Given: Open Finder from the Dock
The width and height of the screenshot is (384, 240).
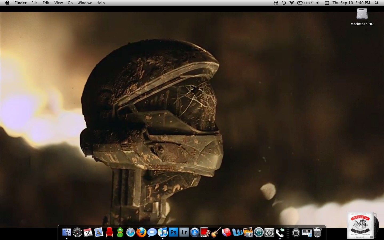Looking at the screenshot, I should (x=67, y=233).
